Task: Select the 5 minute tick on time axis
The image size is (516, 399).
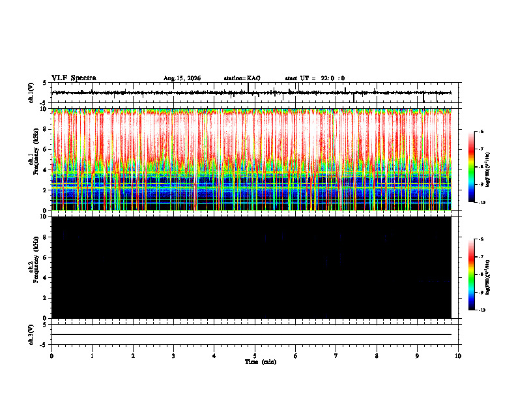Action: (255, 356)
